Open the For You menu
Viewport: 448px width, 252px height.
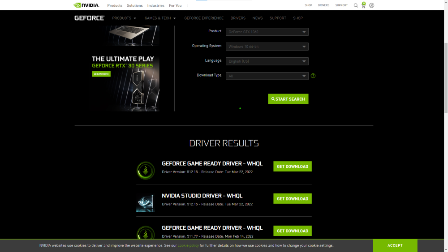coord(175,5)
